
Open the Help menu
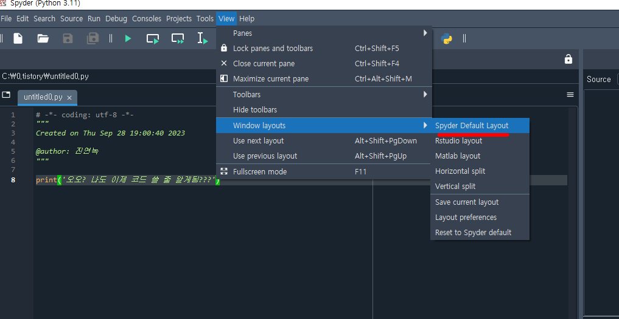(x=247, y=19)
